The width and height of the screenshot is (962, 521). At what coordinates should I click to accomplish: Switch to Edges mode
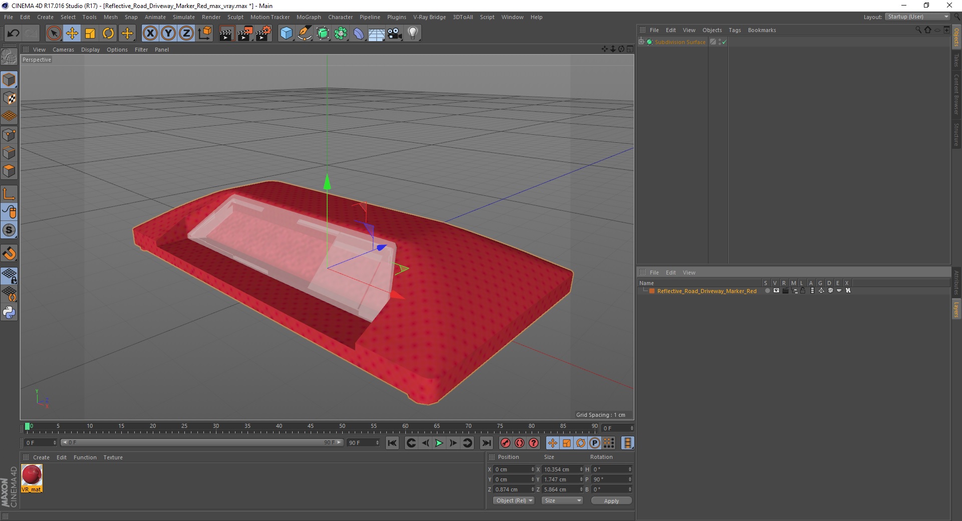click(9, 153)
